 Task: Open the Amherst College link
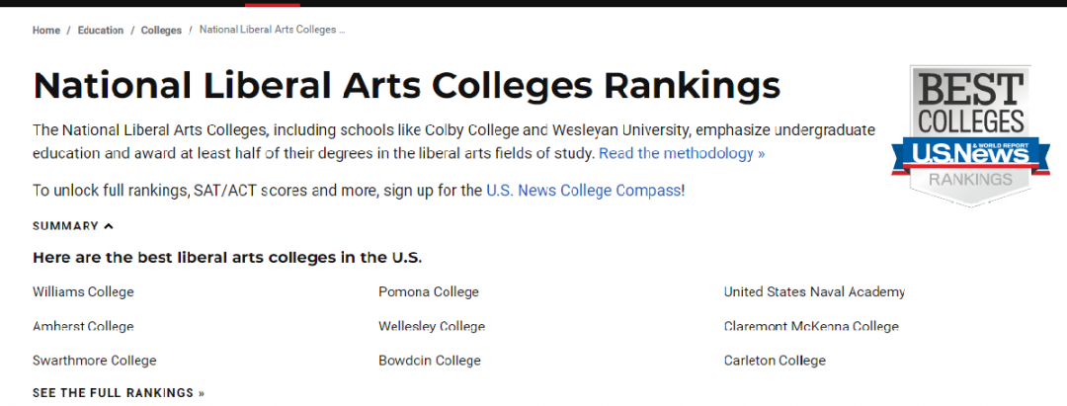[x=83, y=326]
